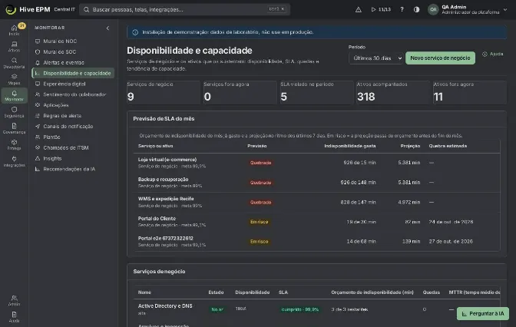Open Entrega in the left rail

click(14, 145)
